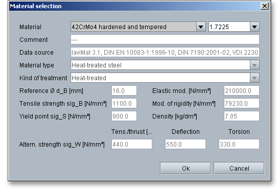Click the Data source field
This screenshot has height=189, width=279.
[165, 52]
